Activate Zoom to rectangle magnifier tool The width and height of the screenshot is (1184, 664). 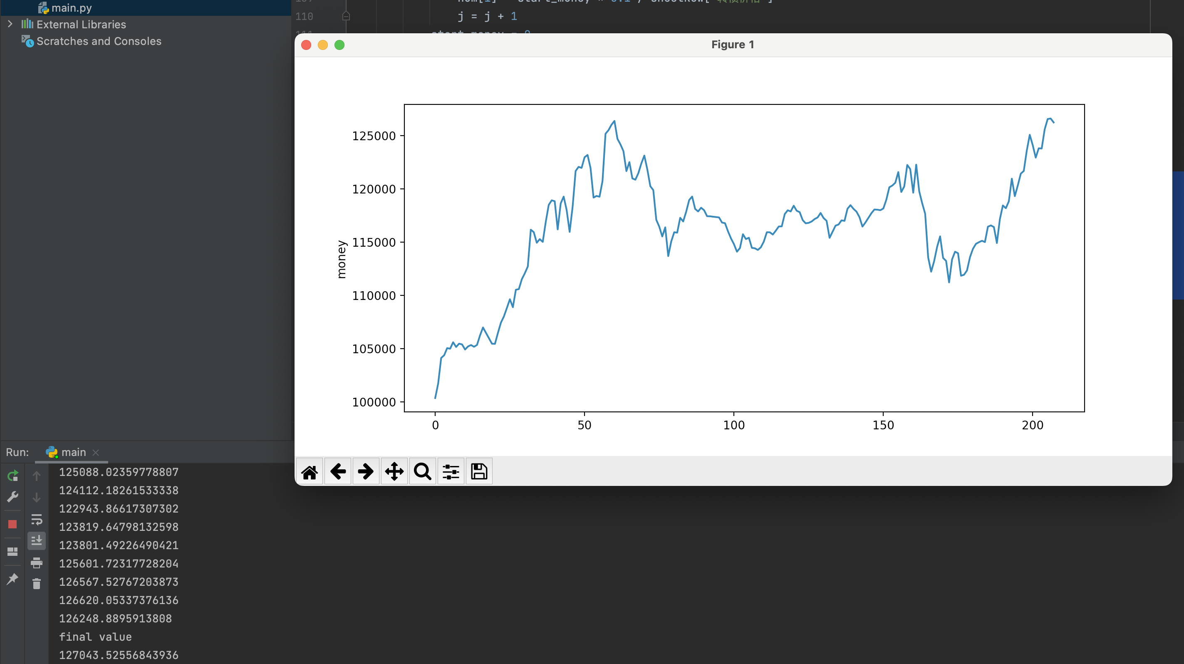[x=422, y=471]
